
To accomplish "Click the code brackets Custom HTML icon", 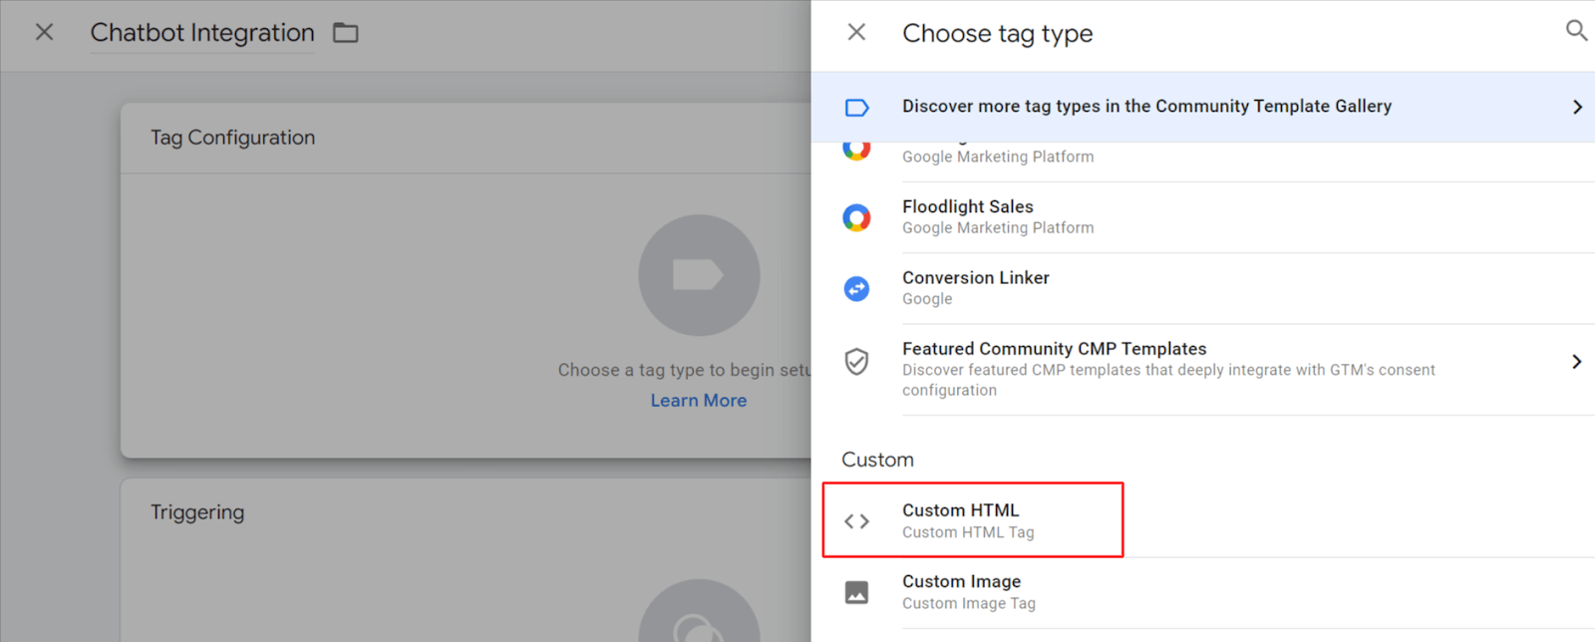I will [x=856, y=521].
